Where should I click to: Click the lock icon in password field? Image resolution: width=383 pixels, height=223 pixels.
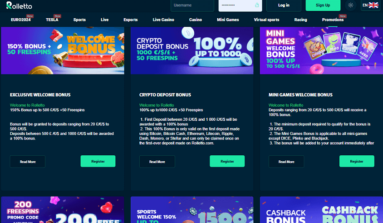click(257, 5)
